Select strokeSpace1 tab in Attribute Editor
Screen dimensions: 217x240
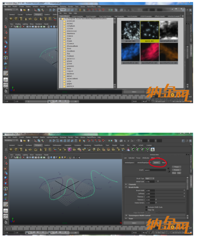click(130, 163)
